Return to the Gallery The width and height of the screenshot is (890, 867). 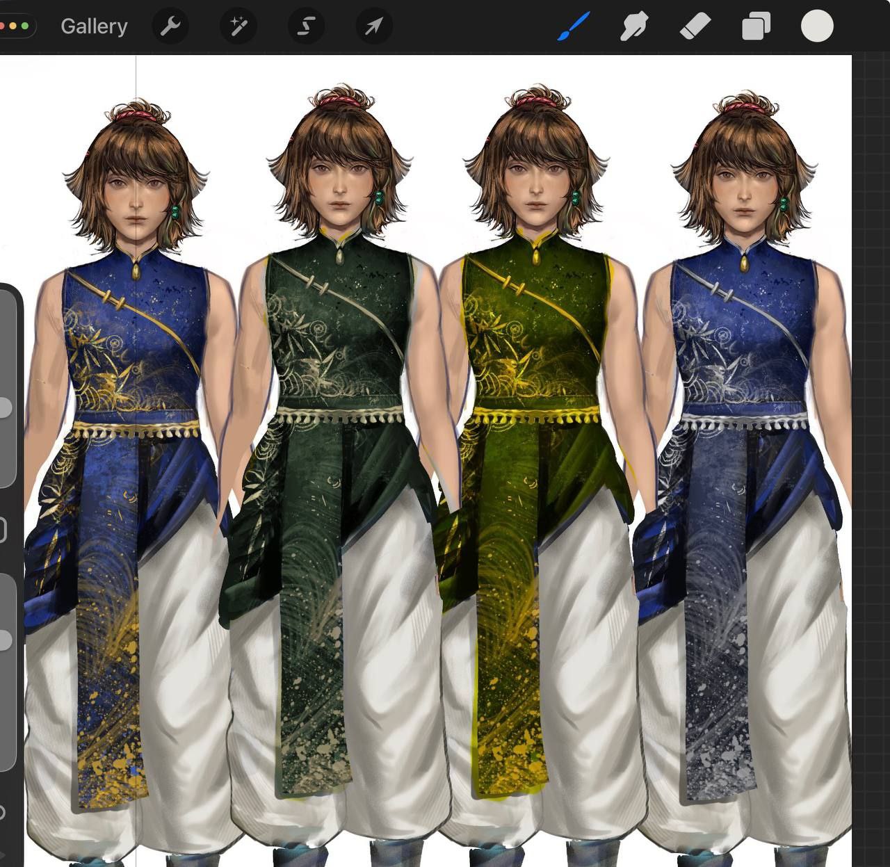[94, 26]
